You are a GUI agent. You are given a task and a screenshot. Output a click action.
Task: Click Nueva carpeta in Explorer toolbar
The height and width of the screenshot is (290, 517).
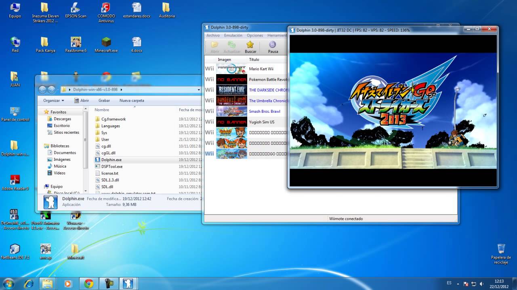(x=132, y=101)
